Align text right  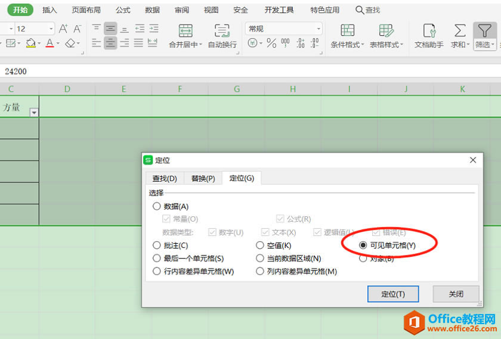(x=124, y=42)
